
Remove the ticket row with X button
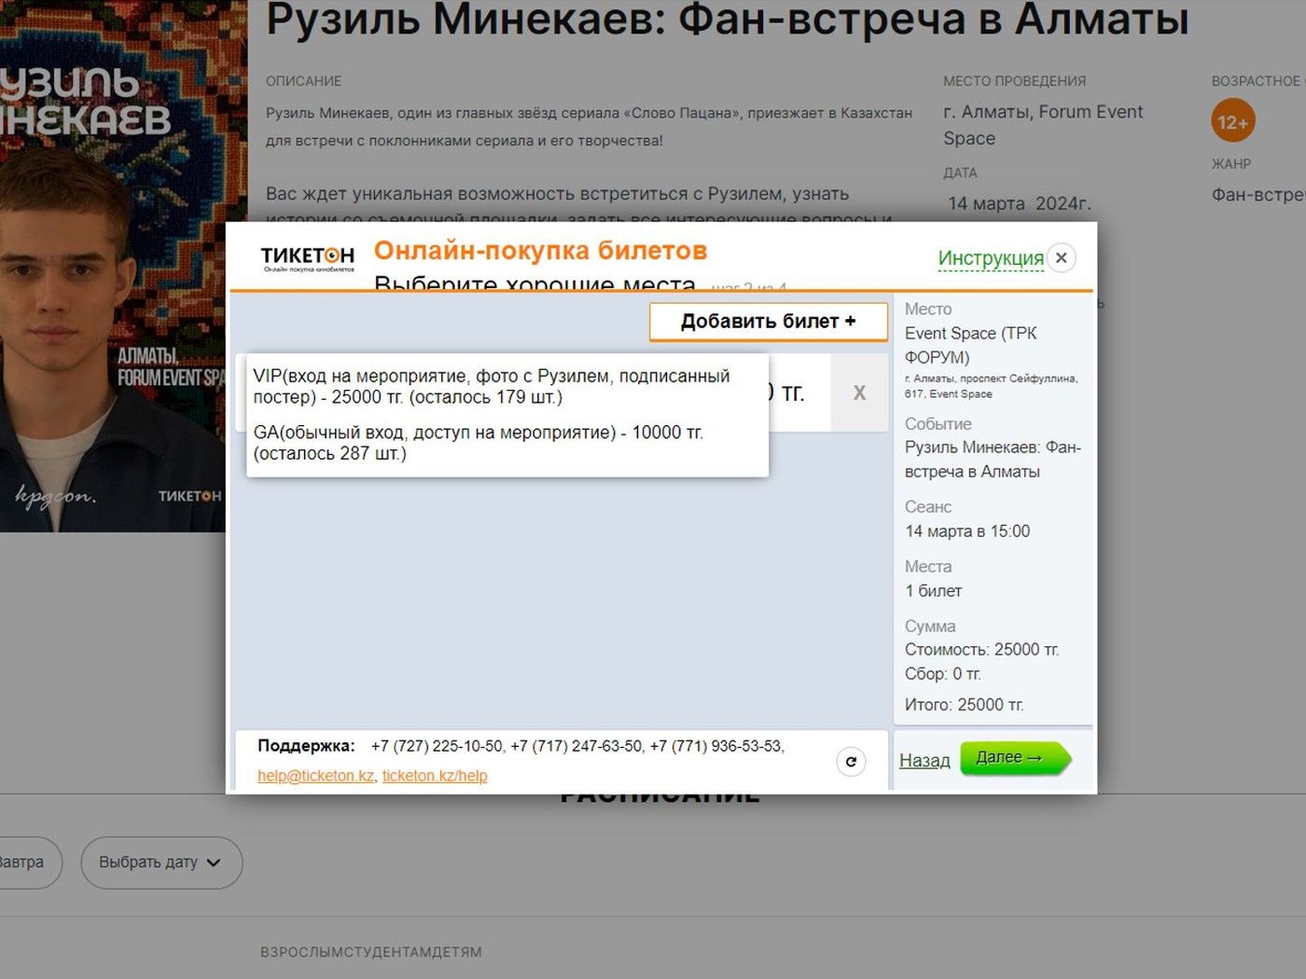(x=859, y=393)
